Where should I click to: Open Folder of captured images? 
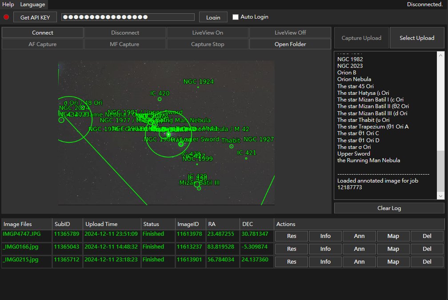click(290, 44)
